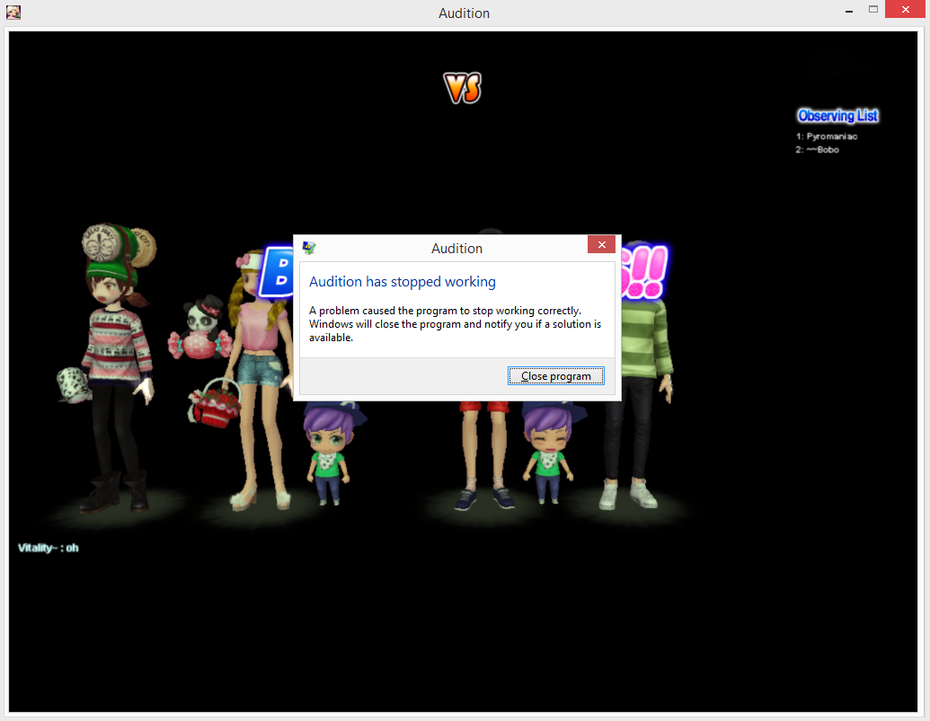
Task: Select observer Pyromaniac in the list
Action: (826, 136)
